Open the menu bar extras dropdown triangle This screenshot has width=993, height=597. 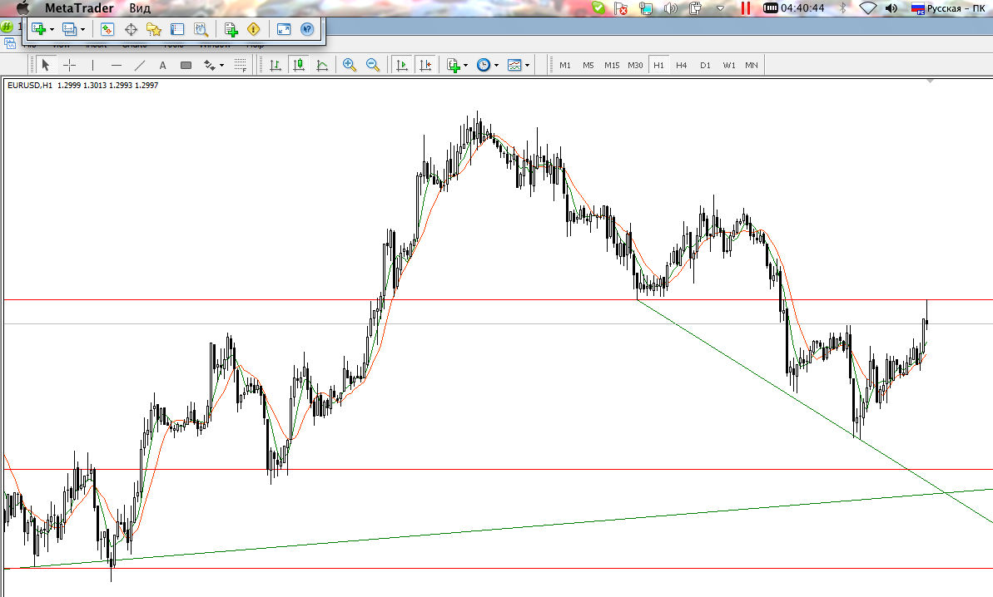tap(720, 8)
